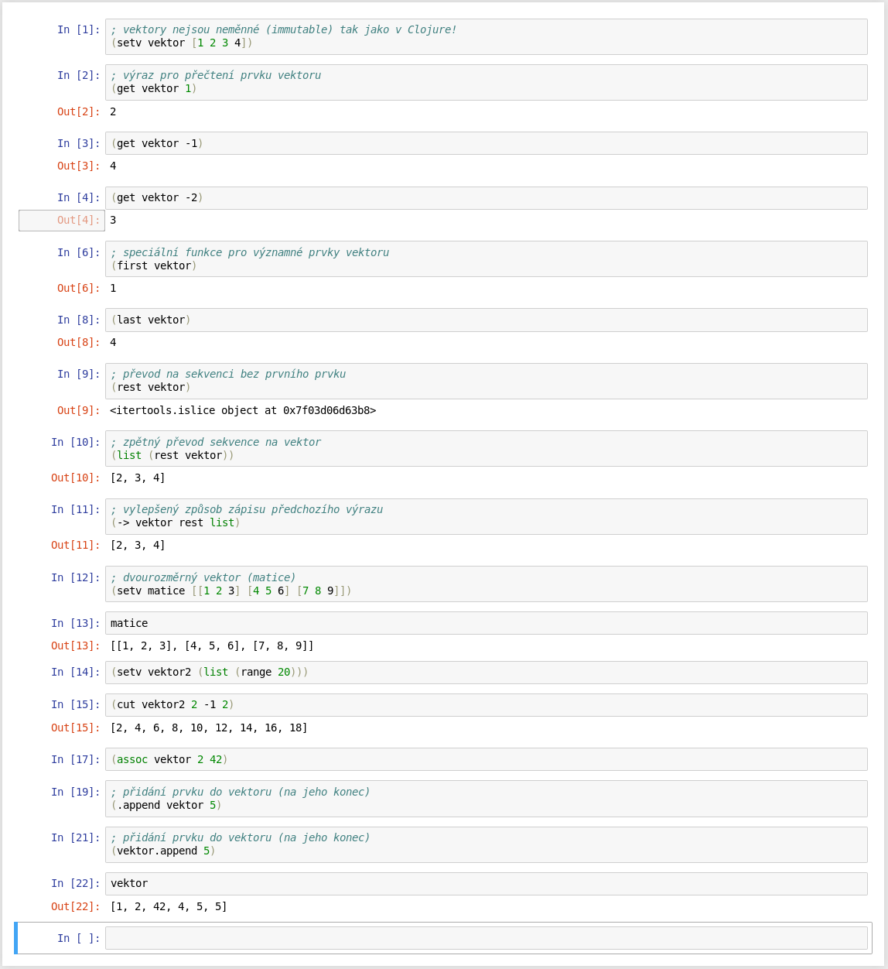This screenshot has height=969, width=888.
Task: Click the Out[22]: prompt label
Action: pos(76,906)
